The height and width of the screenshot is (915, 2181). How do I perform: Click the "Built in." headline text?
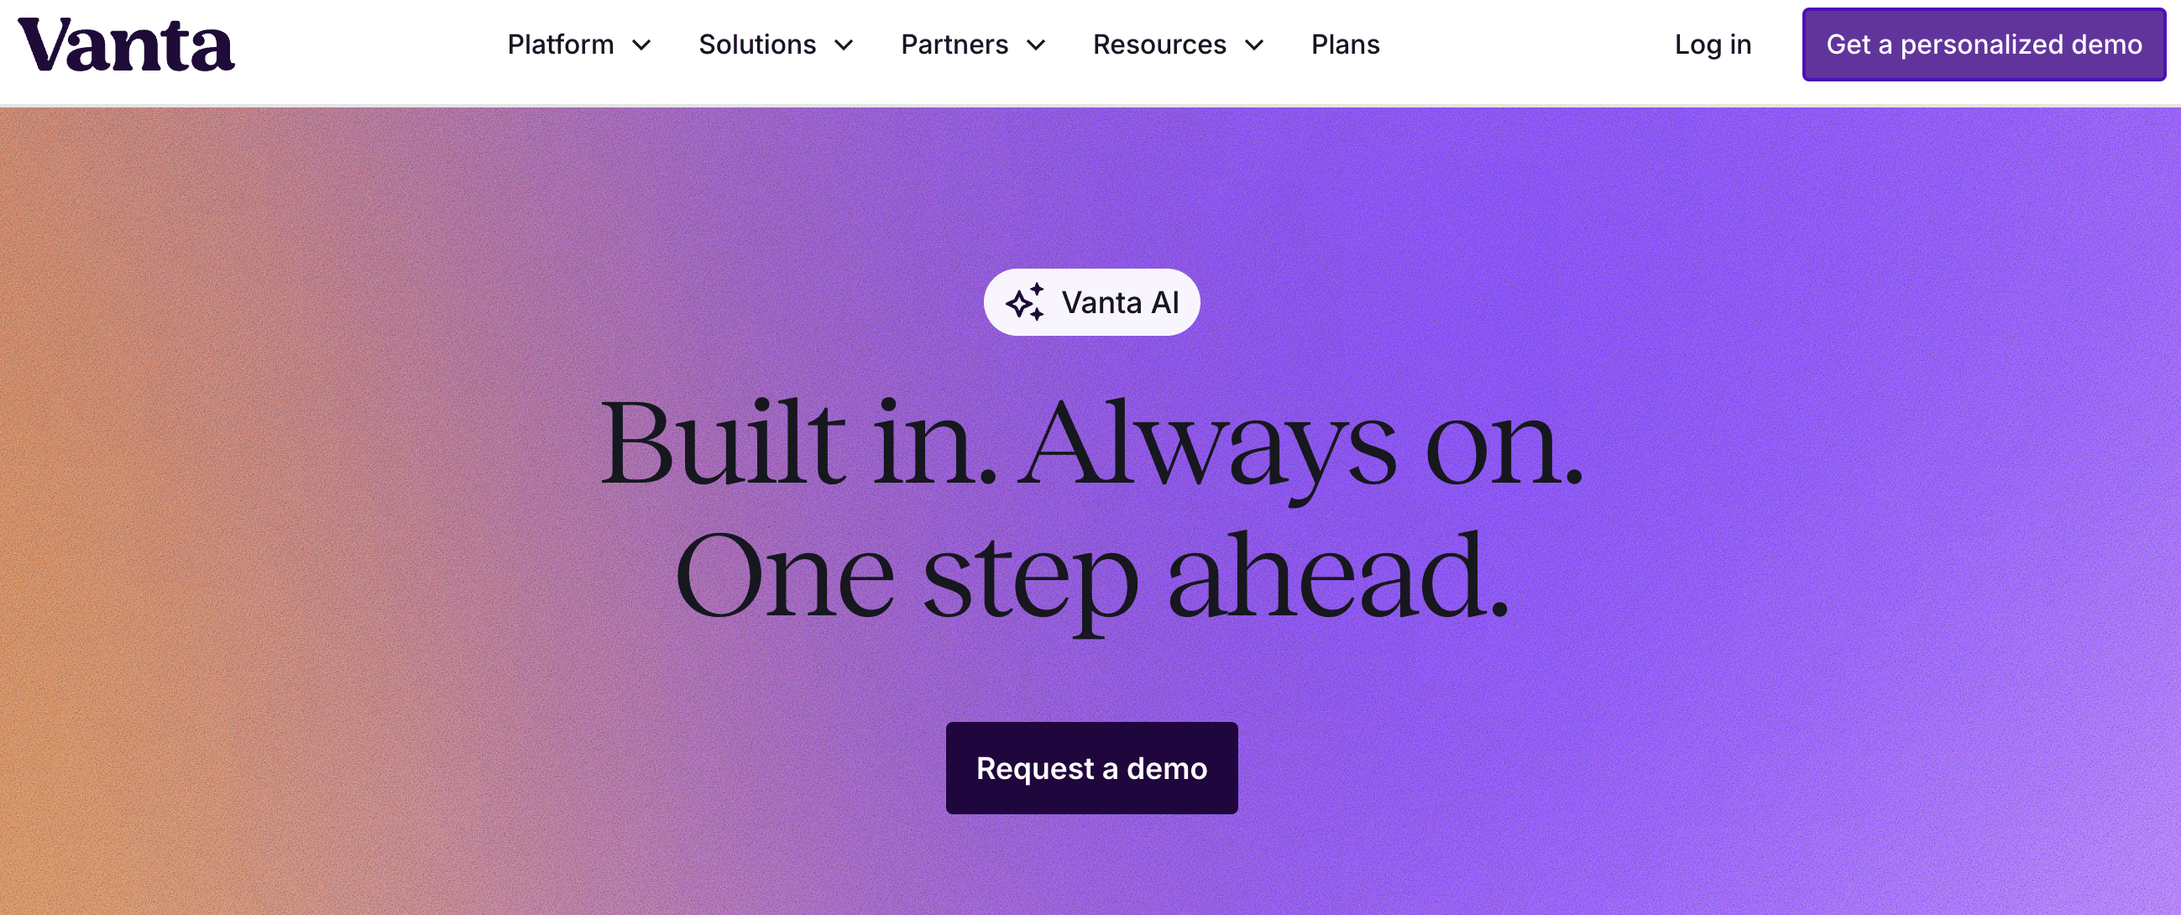click(798, 442)
